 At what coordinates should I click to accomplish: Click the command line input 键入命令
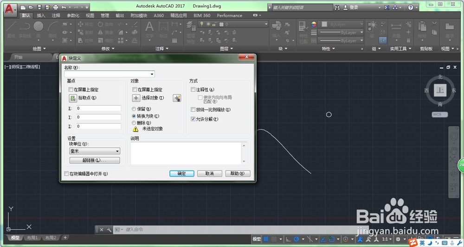(241, 229)
